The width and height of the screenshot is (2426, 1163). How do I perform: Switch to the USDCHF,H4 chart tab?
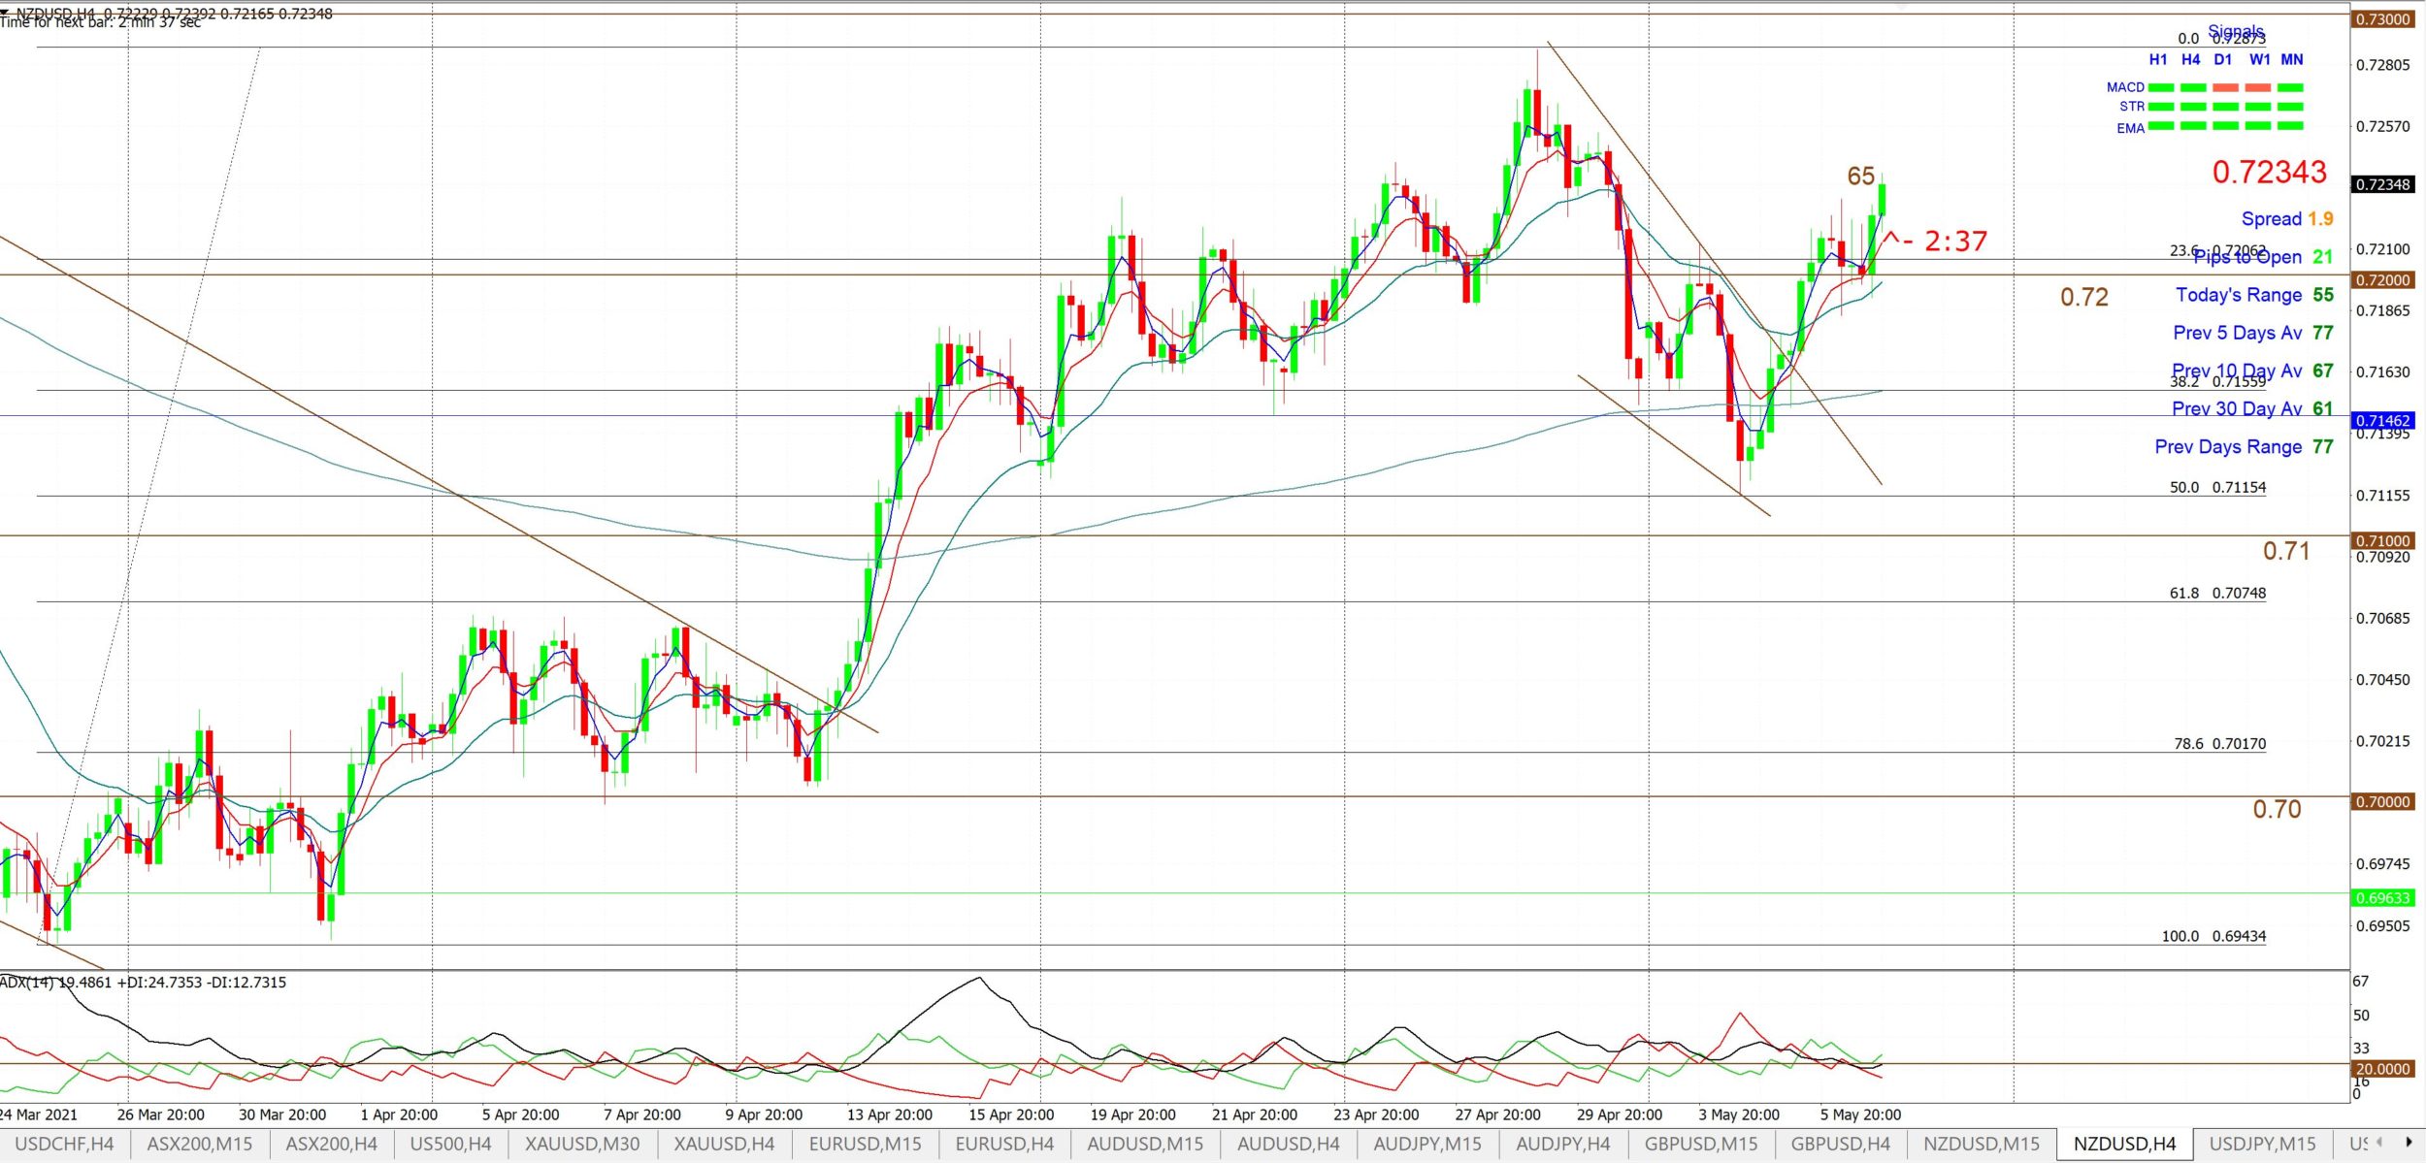click(x=64, y=1144)
